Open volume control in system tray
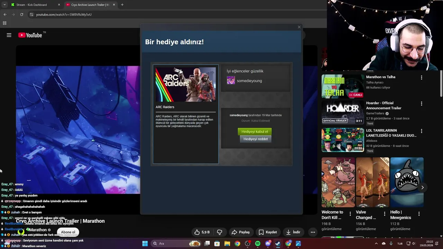This screenshot has height=249, width=443. 414,243
